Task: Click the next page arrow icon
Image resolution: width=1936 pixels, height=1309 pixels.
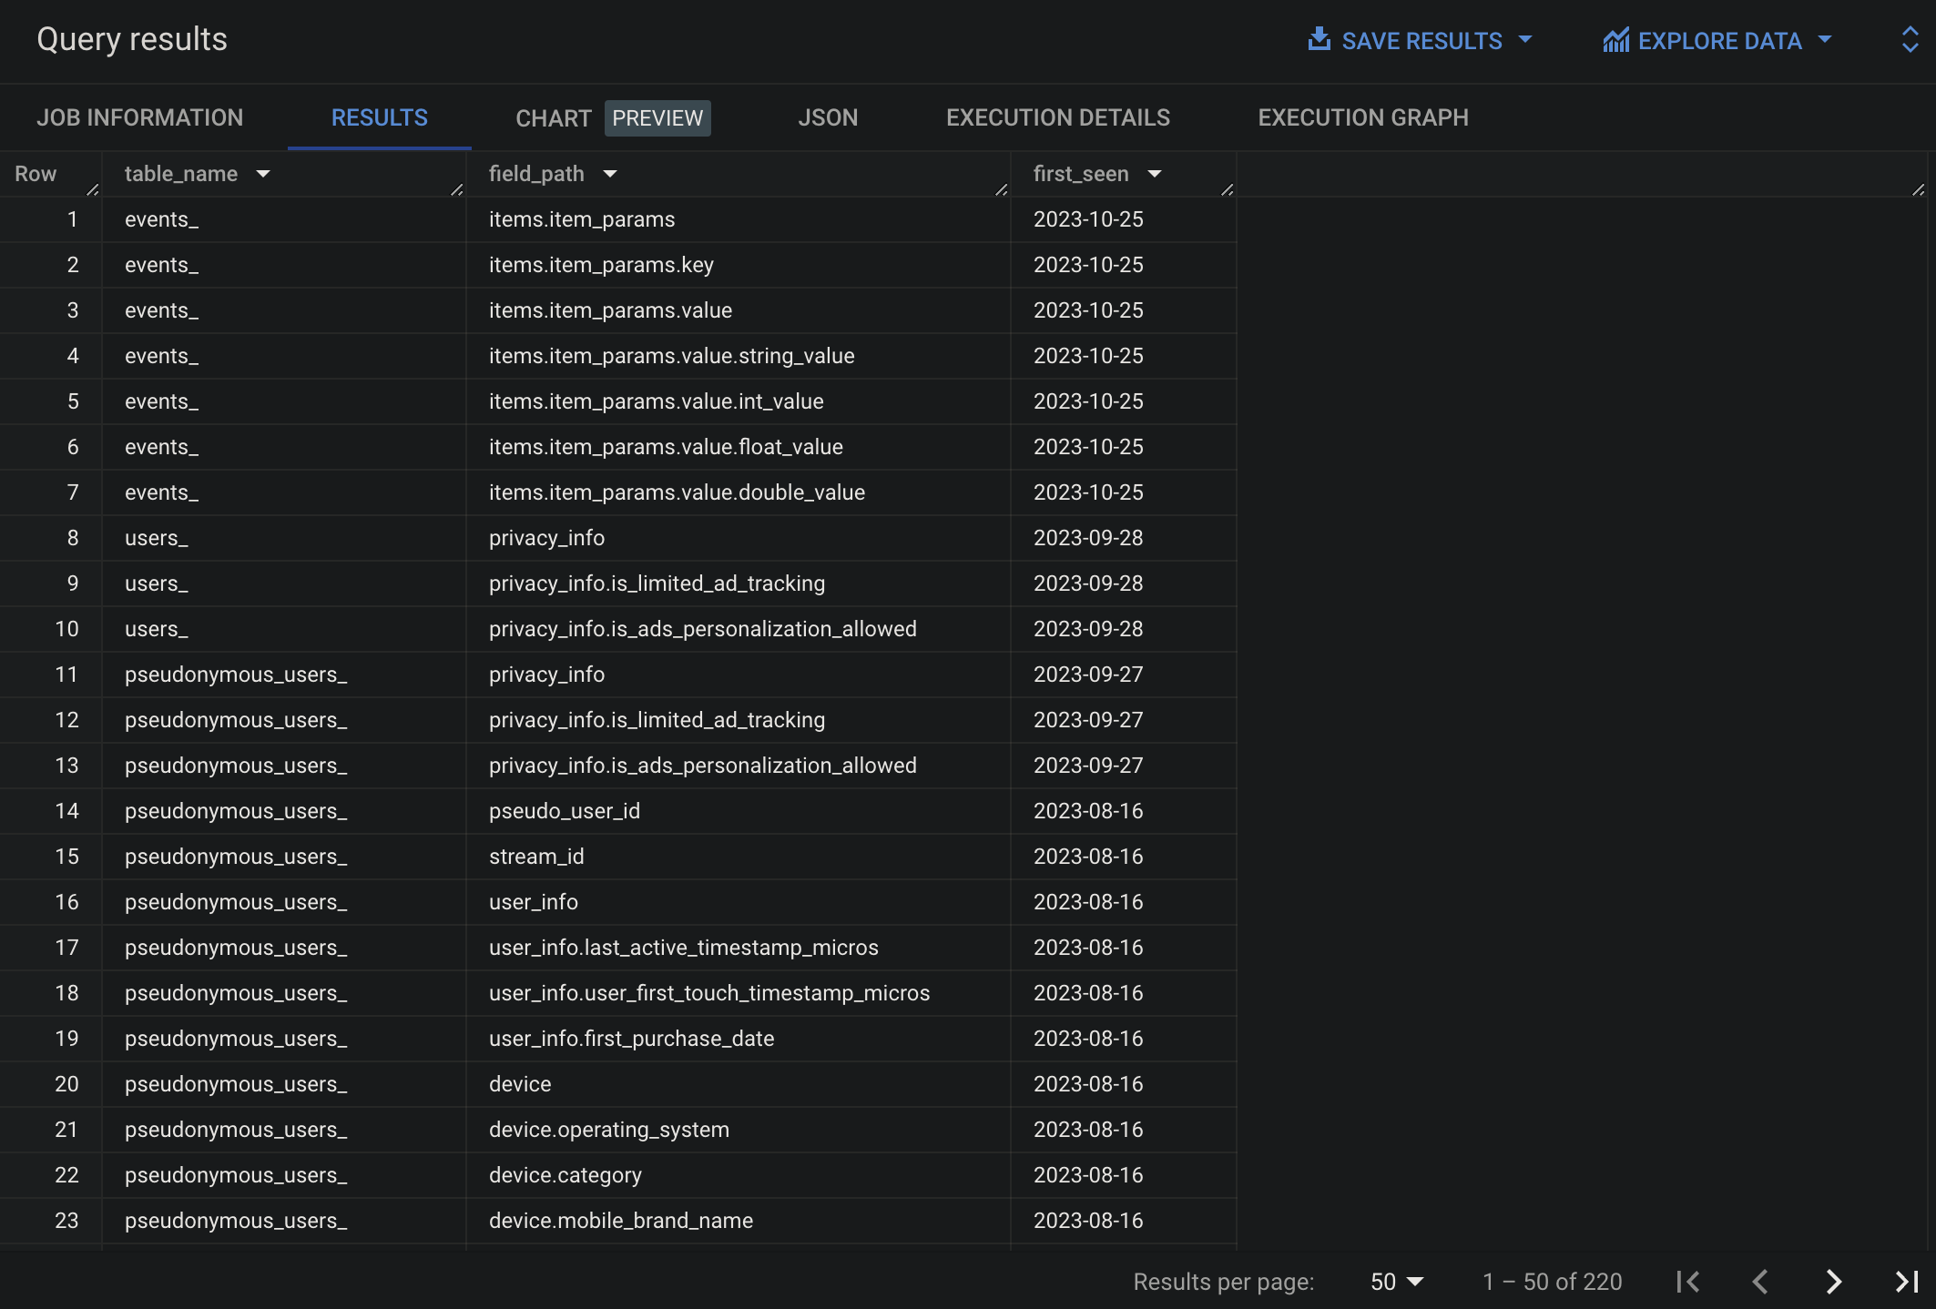Action: [1834, 1280]
